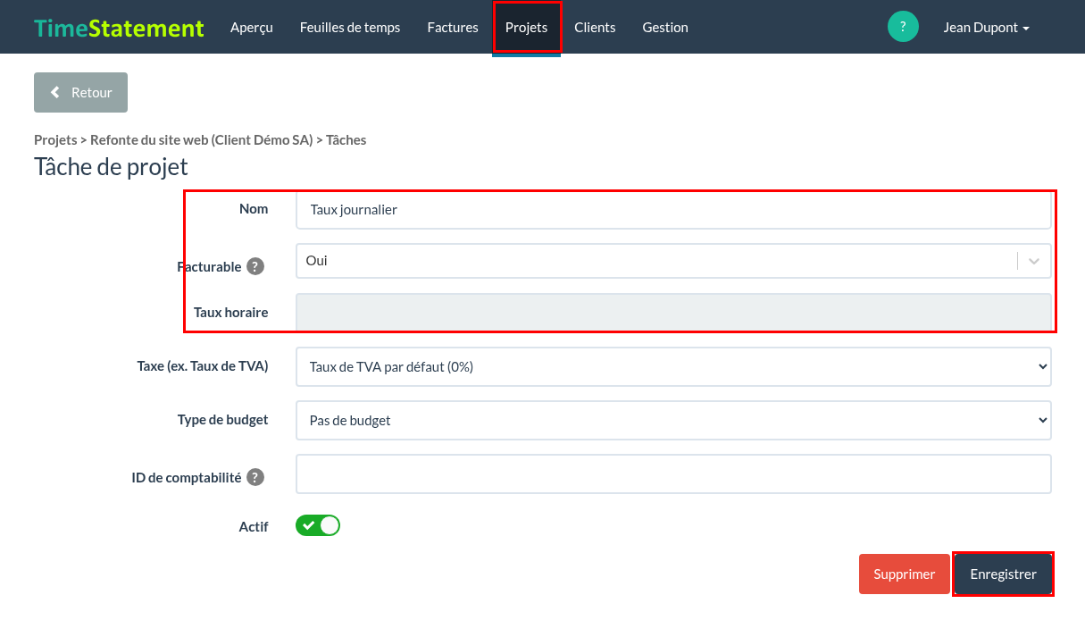Show the Facturable help tooltip icon
Screen dimensions: 1085x637
255,266
